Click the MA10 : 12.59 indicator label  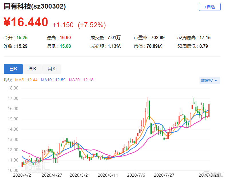pyautogui.click(x=53, y=80)
